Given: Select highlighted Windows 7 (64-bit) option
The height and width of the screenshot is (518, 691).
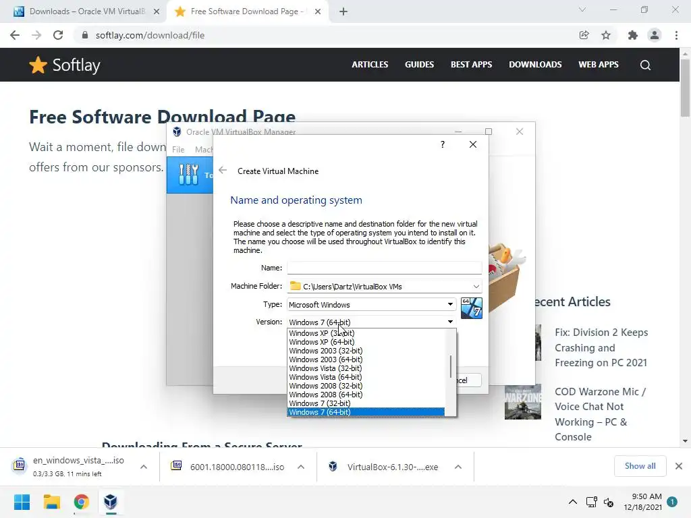Looking at the screenshot, I should 366,412.
